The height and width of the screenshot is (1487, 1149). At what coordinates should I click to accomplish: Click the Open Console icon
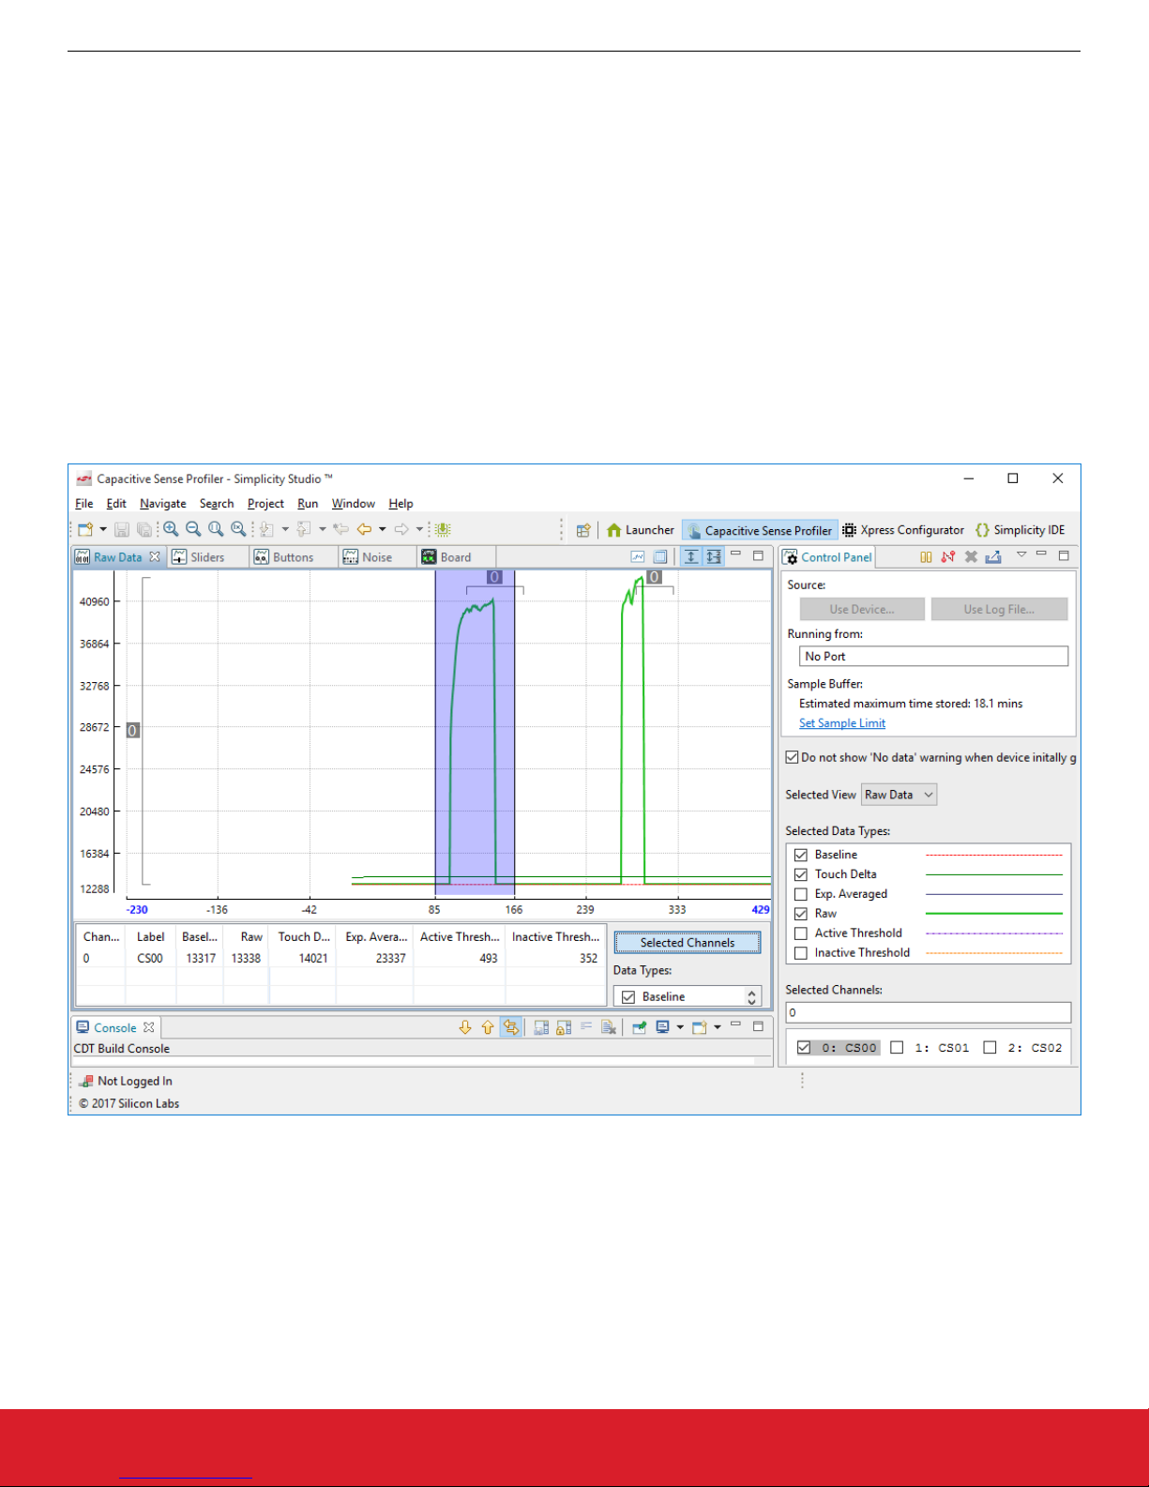click(700, 1027)
